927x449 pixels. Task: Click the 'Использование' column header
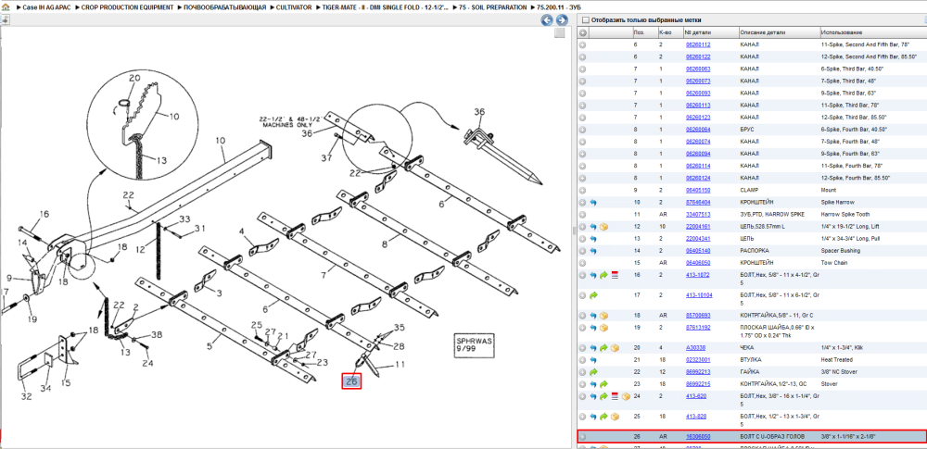pos(872,31)
